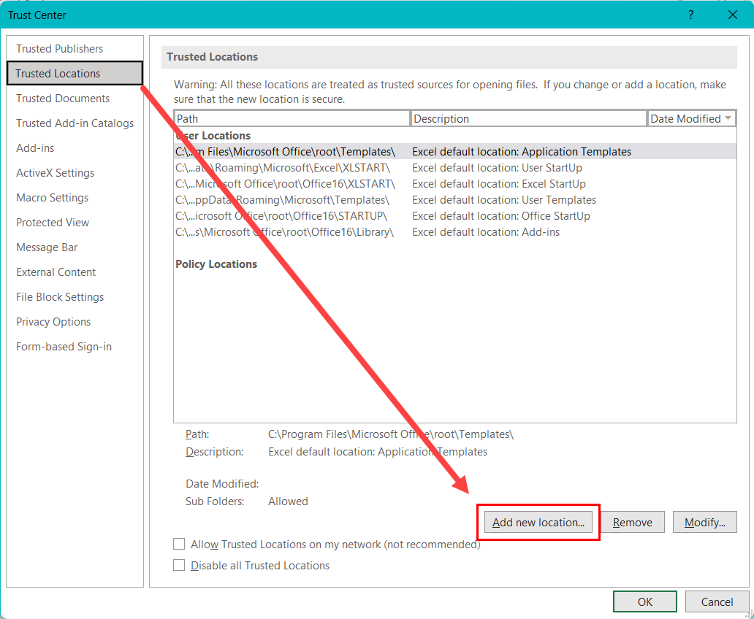The image size is (754, 619).
Task: Check Disable all Trusted Locations
Action: tap(179, 565)
